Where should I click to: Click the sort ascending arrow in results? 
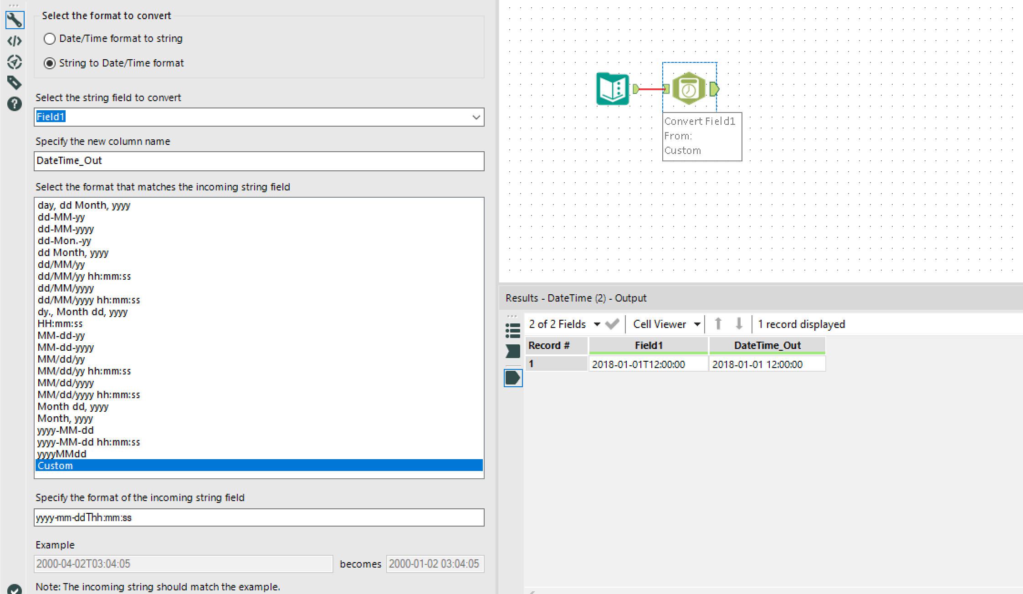click(x=717, y=324)
